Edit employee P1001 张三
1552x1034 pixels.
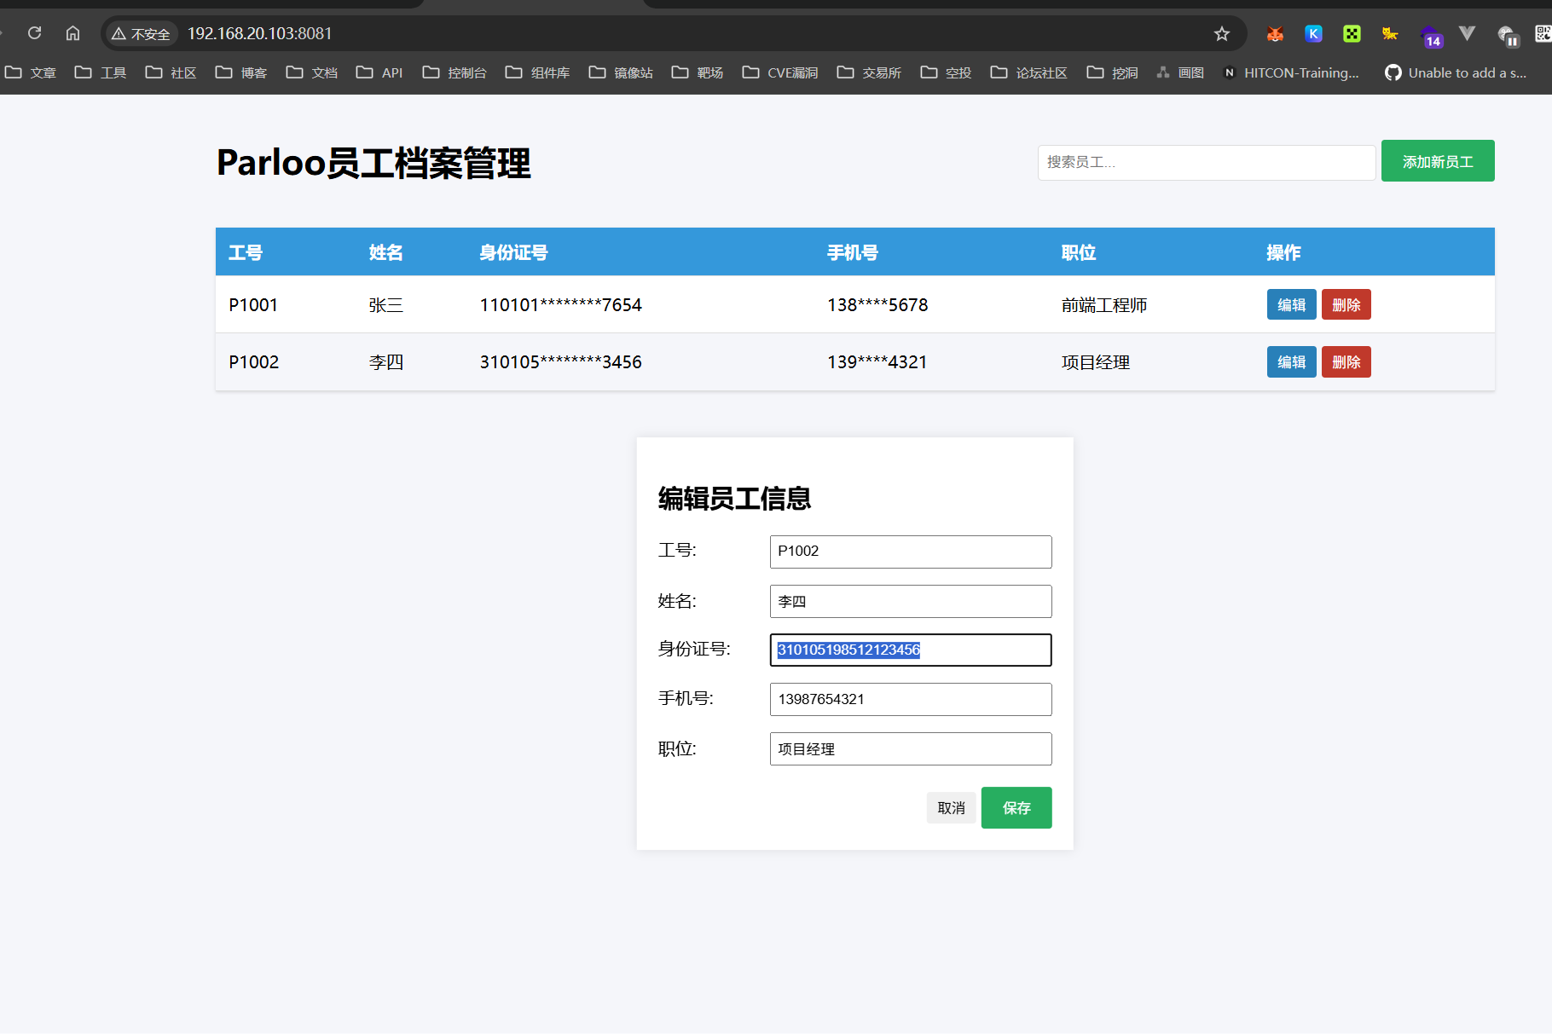(1291, 304)
